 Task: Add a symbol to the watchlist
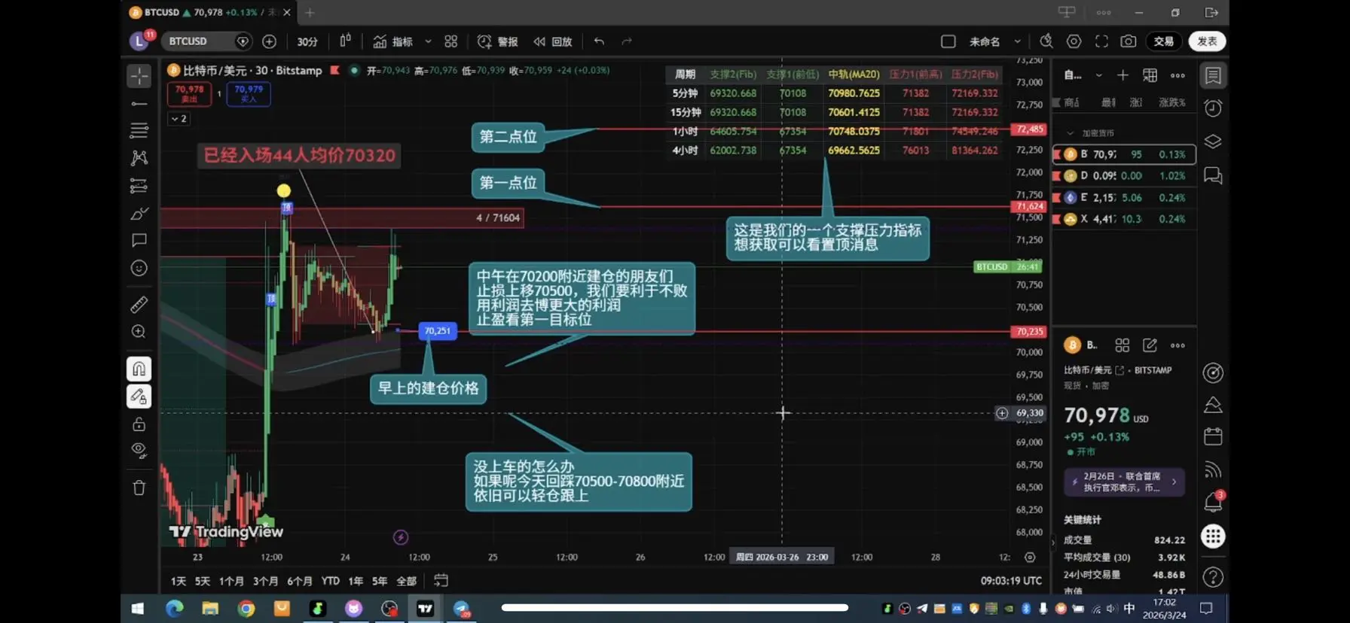click(x=1122, y=75)
